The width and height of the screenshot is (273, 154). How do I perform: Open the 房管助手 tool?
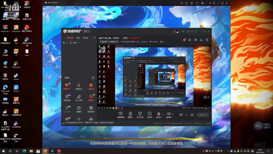pos(79,86)
